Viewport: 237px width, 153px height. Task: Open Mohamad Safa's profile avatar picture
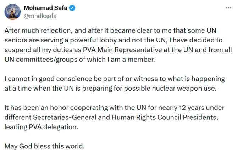12,12
